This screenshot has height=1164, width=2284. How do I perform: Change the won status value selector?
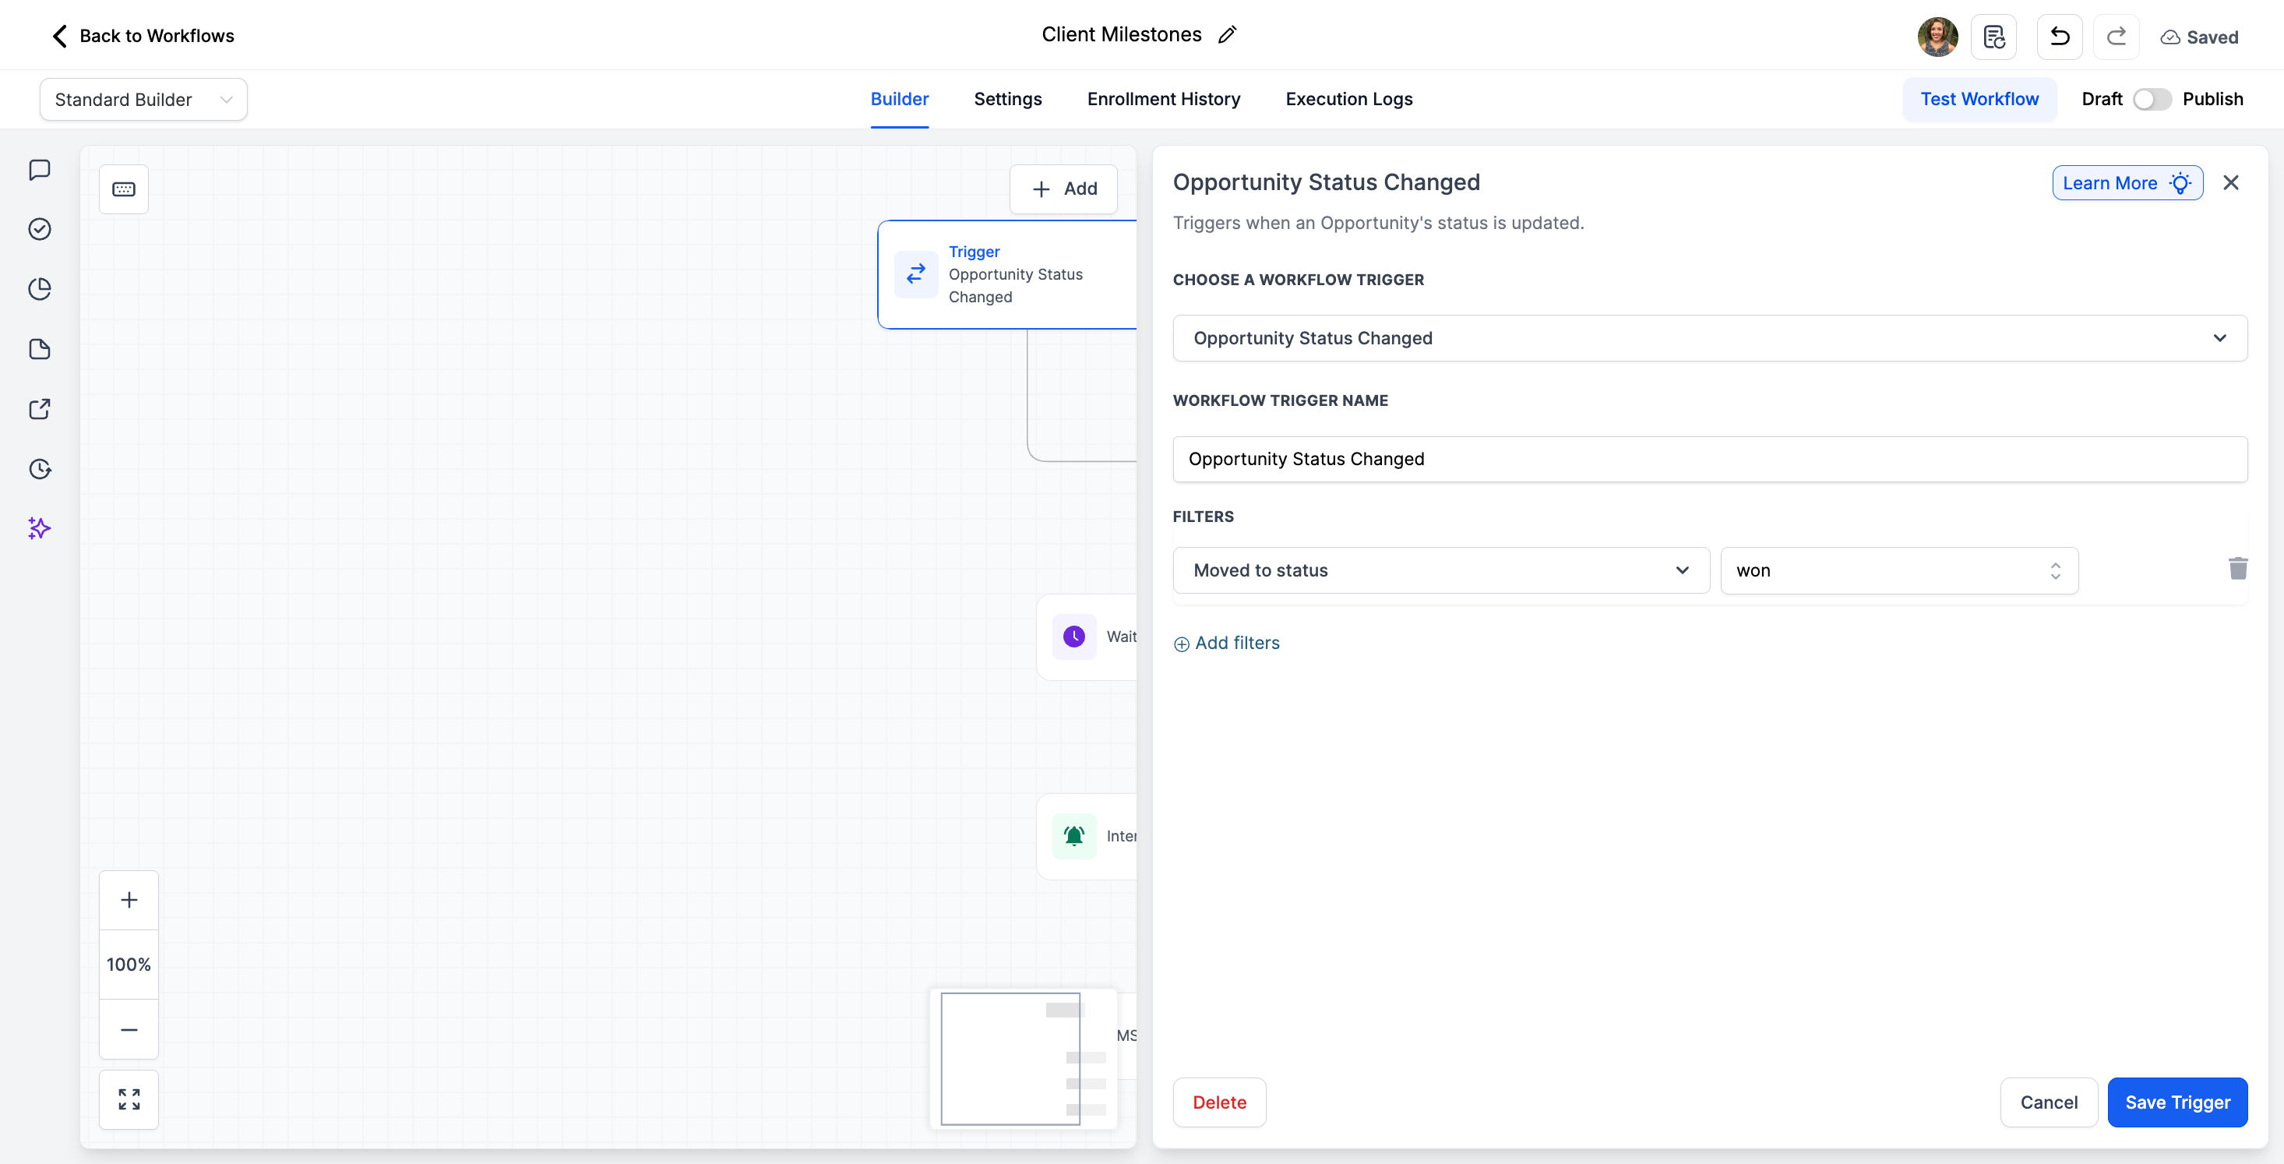(1898, 570)
